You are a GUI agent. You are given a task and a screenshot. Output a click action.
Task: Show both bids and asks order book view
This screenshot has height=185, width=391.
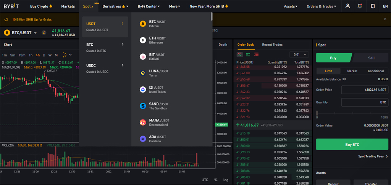click(x=240, y=54)
